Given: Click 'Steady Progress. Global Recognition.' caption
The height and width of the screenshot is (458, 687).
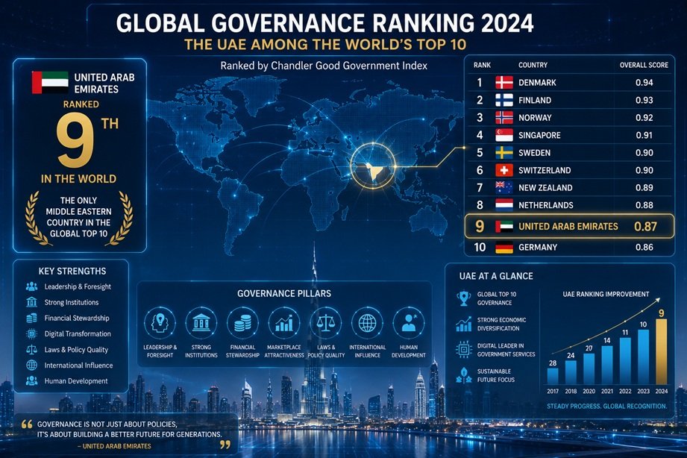Looking at the screenshot, I should click(607, 407).
